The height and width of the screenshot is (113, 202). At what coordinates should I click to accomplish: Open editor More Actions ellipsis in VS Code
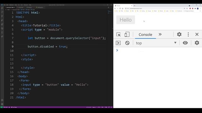(111, 8)
